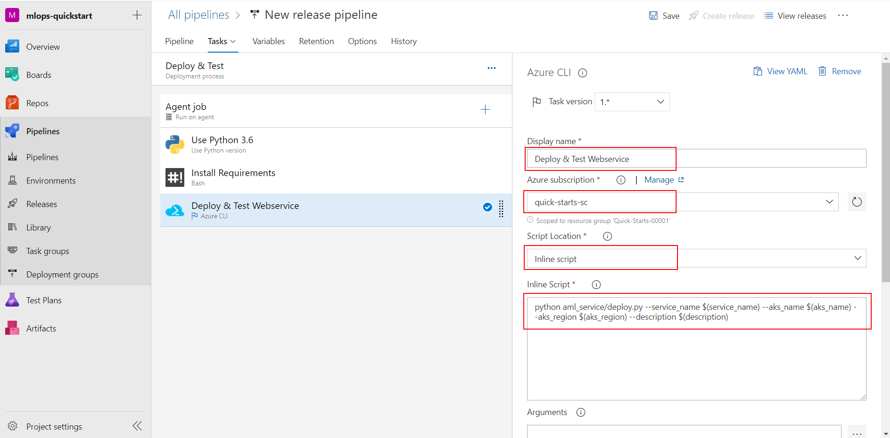Click the New release pipeline title

tap(321, 15)
